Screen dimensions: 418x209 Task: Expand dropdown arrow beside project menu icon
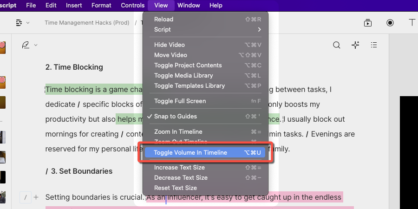[x=28, y=23]
